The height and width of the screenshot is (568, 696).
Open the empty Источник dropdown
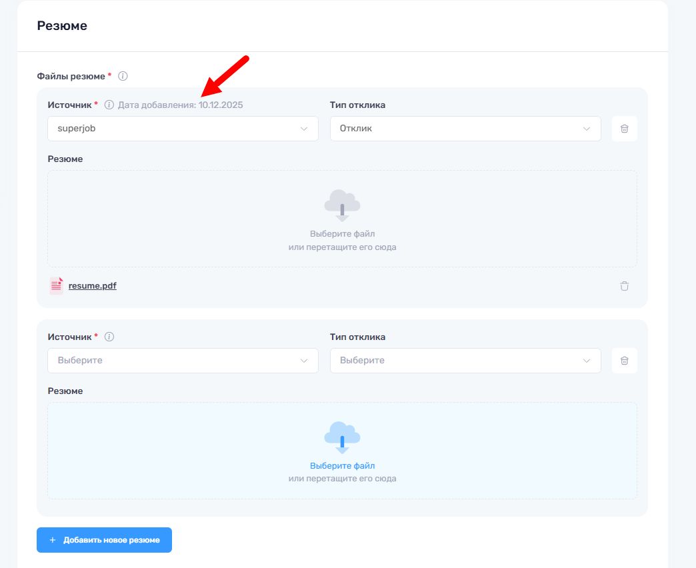[x=183, y=361]
